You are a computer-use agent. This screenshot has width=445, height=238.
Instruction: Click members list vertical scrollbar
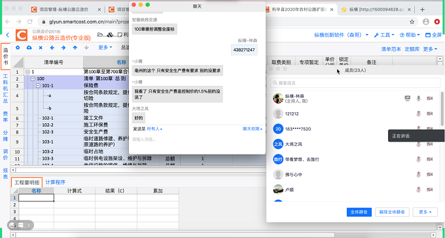[442, 108]
